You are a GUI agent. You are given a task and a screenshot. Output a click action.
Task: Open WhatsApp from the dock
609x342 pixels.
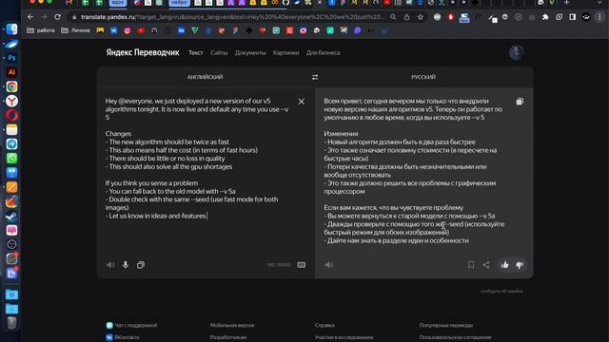[x=11, y=159]
